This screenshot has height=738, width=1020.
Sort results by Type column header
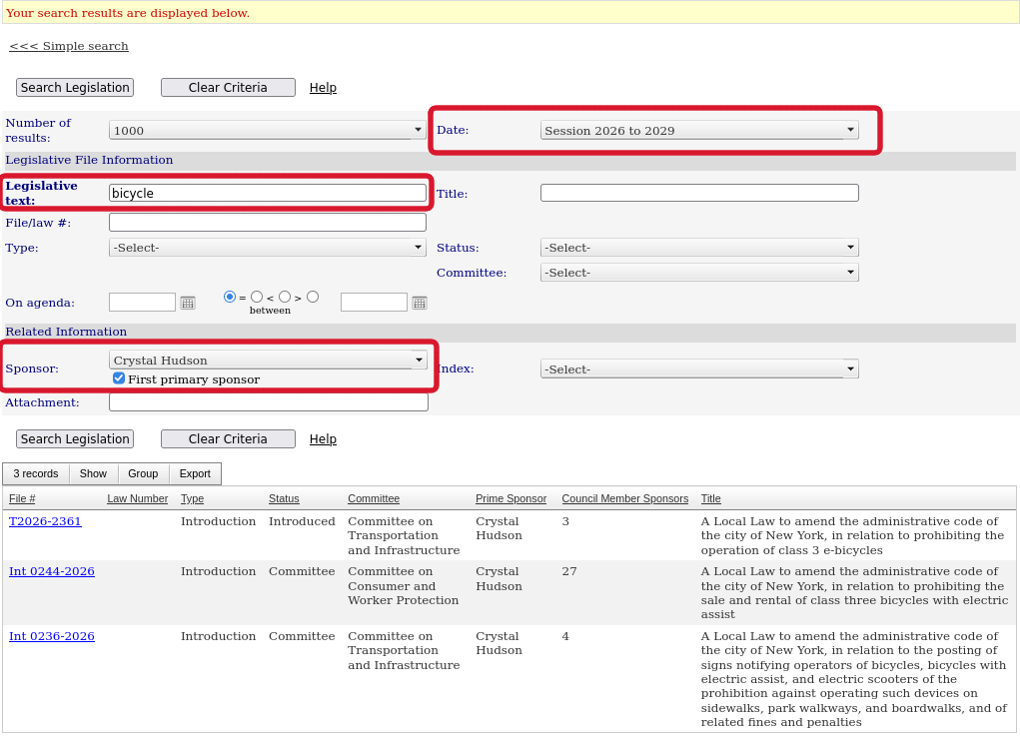(192, 498)
